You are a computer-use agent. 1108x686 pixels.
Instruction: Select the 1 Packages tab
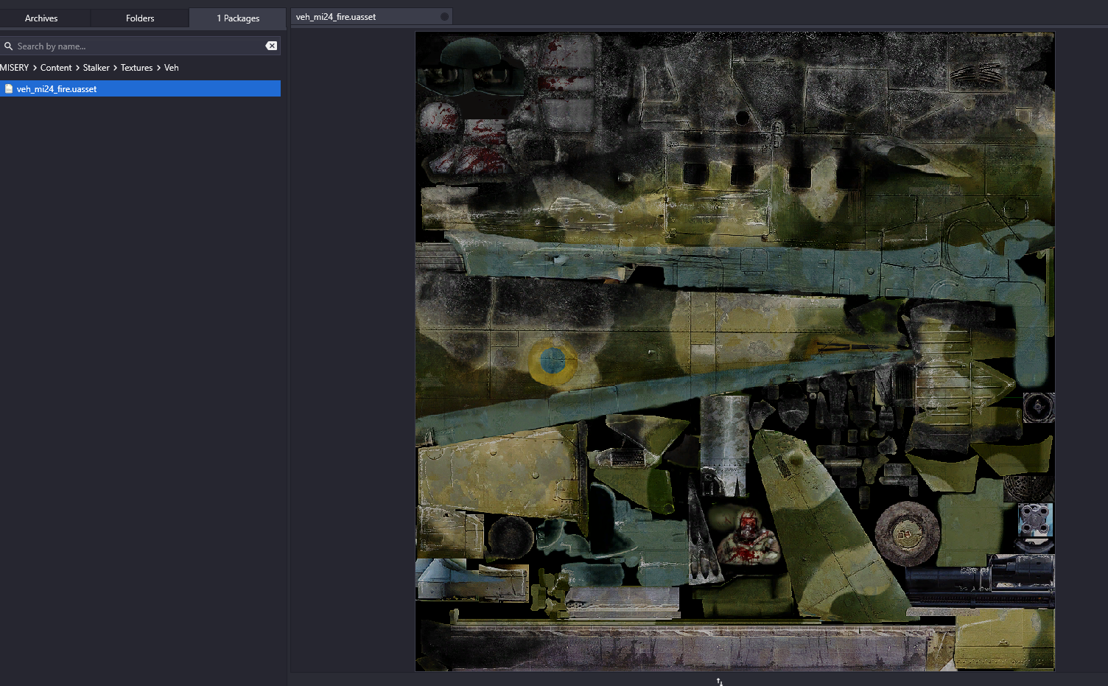(x=237, y=18)
